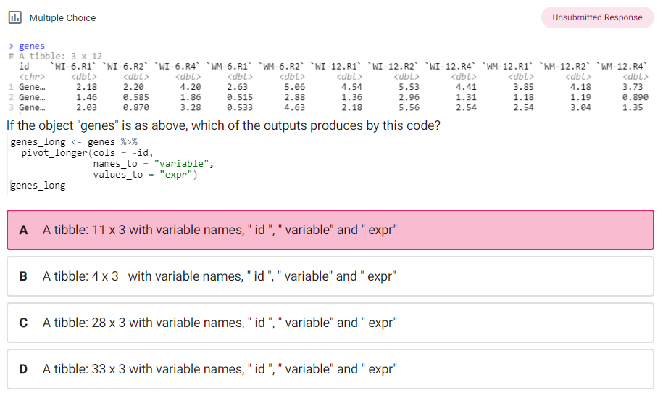The width and height of the screenshot is (663, 393).
Task: Click the final genes_long code line
Action: point(38,186)
